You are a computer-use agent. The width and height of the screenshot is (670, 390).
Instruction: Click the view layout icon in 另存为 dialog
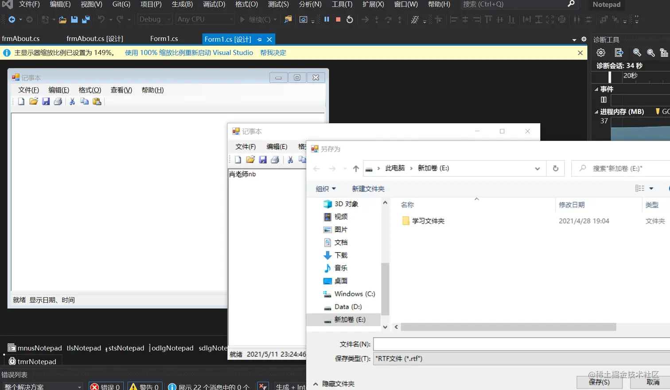(x=640, y=188)
